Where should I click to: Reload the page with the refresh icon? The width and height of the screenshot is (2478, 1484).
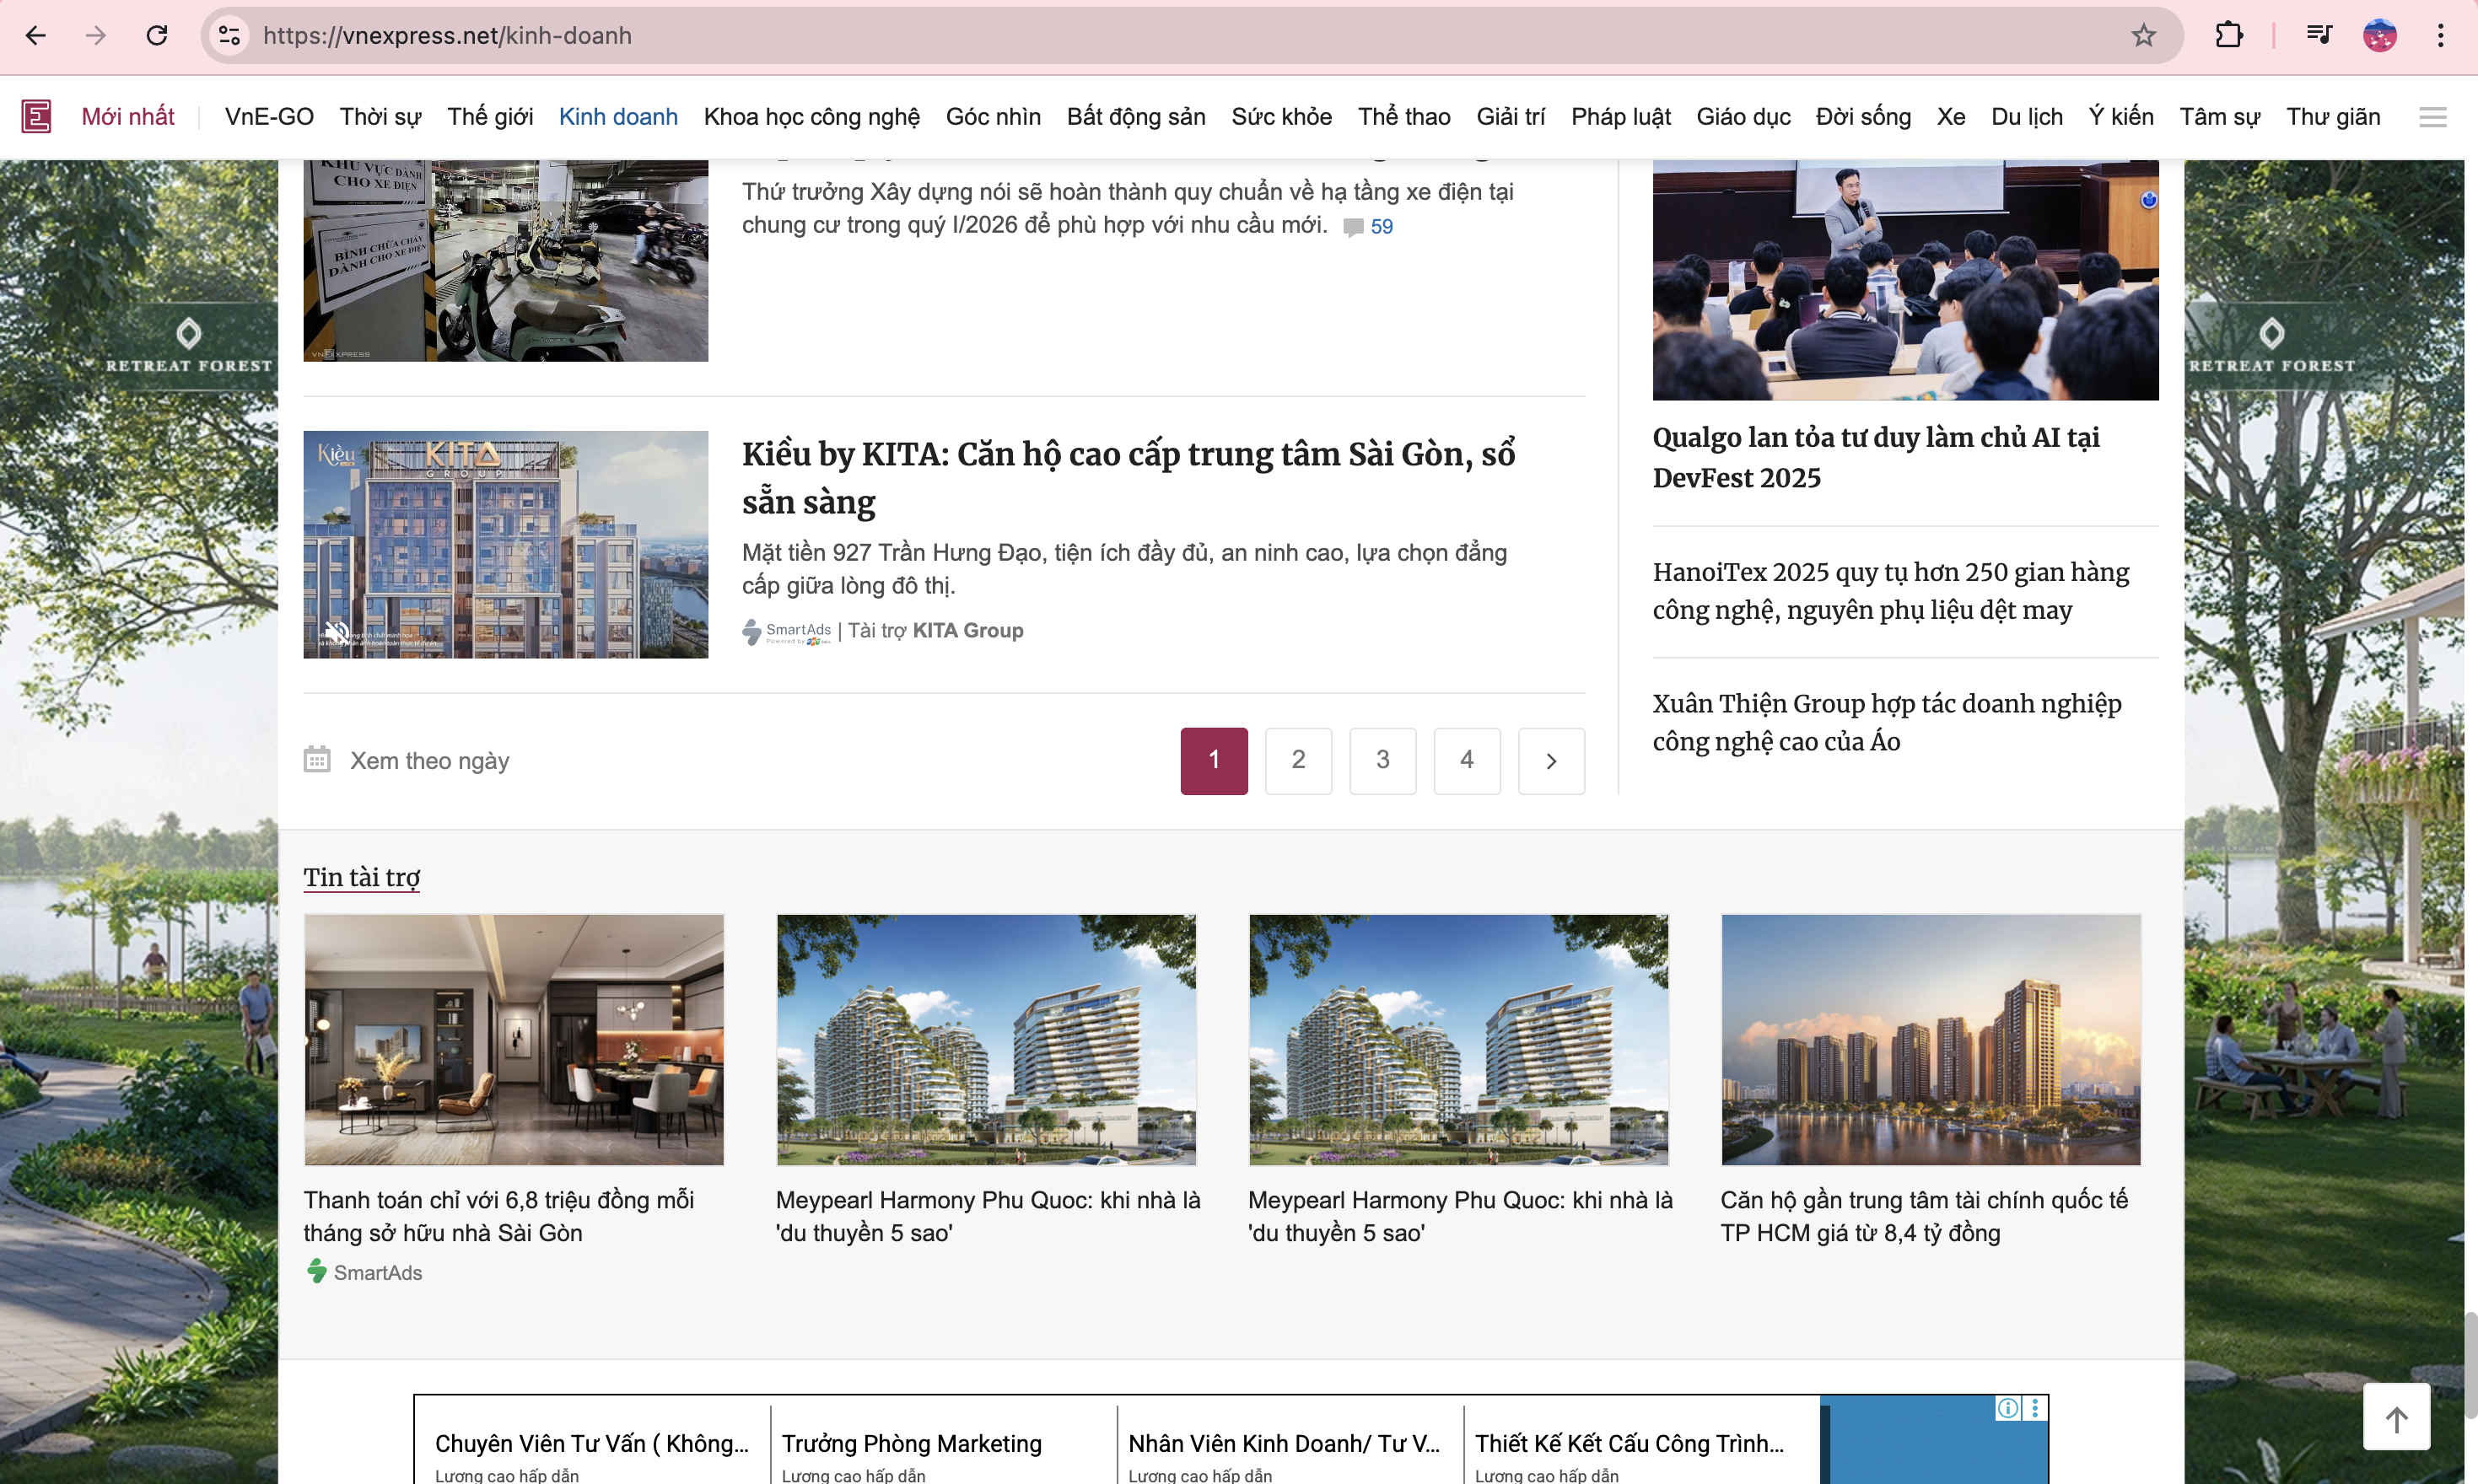pyautogui.click(x=157, y=35)
